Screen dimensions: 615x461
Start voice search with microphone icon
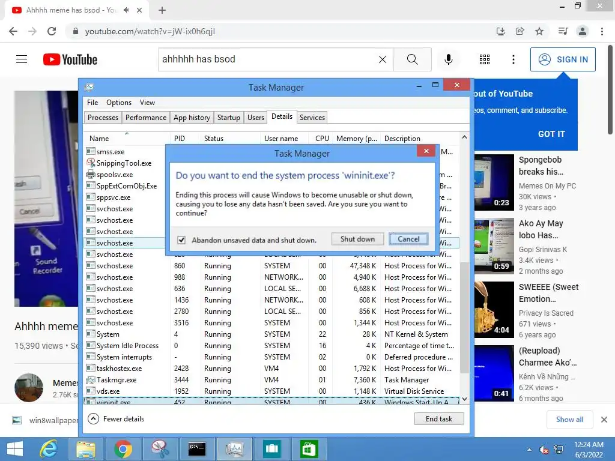point(448,59)
